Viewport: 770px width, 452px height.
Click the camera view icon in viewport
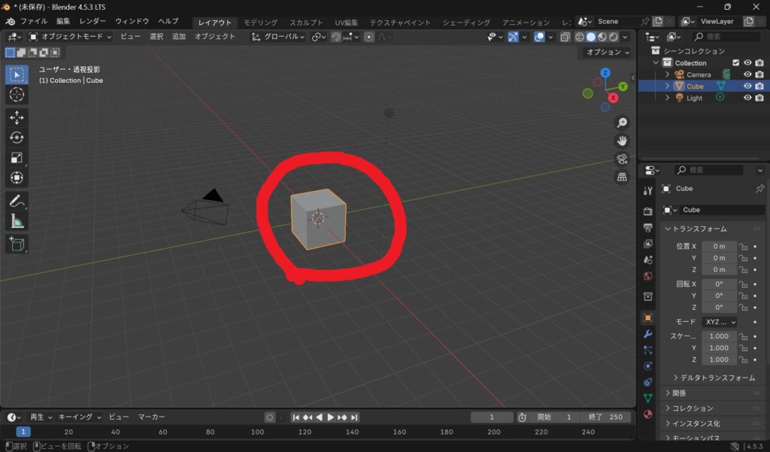coord(622,159)
